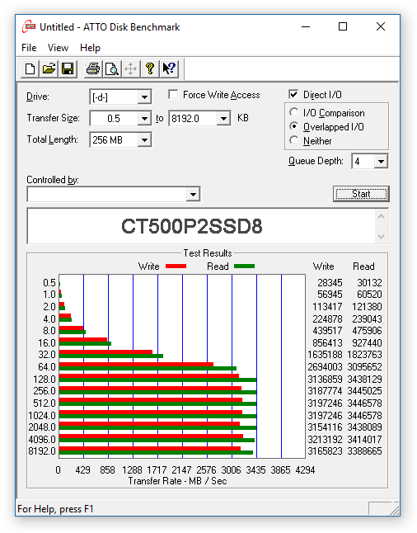Open the View menu

click(58, 48)
